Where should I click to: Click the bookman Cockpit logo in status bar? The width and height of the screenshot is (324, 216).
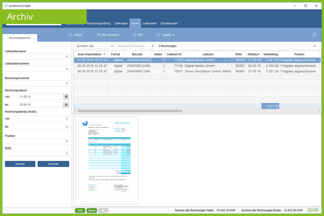[x=314, y=210]
